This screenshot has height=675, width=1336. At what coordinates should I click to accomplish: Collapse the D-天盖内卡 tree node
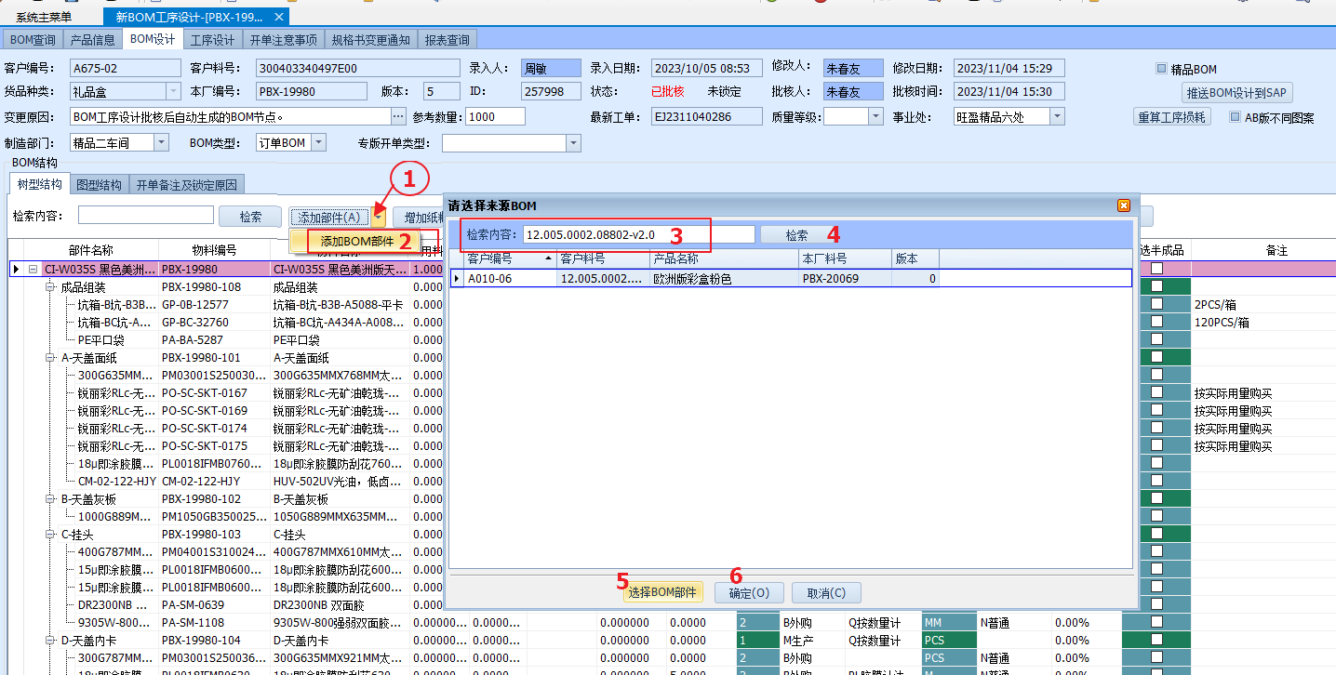click(50, 640)
